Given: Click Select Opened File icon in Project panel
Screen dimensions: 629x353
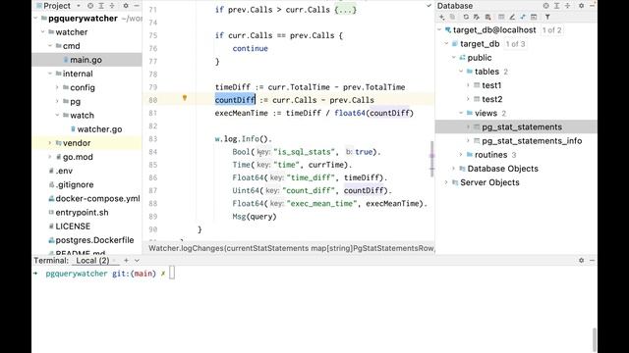Looking at the screenshot, I should point(90,6).
